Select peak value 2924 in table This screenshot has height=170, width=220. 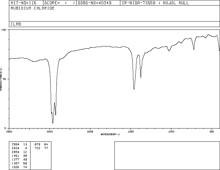tap(15, 148)
